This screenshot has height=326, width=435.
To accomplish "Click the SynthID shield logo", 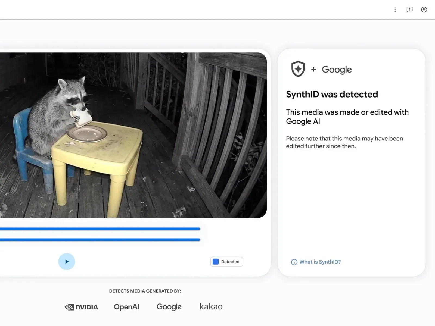I will point(298,69).
